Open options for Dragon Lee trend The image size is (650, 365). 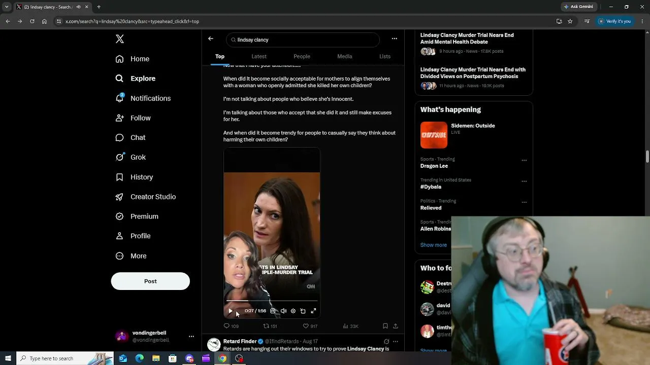tap(524, 161)
